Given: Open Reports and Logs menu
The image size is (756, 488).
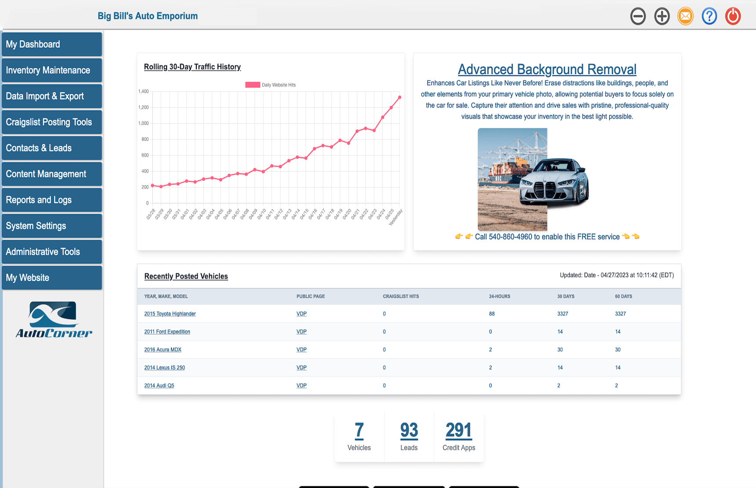Looking at the screenshot, I should click(x=52, y=200).
